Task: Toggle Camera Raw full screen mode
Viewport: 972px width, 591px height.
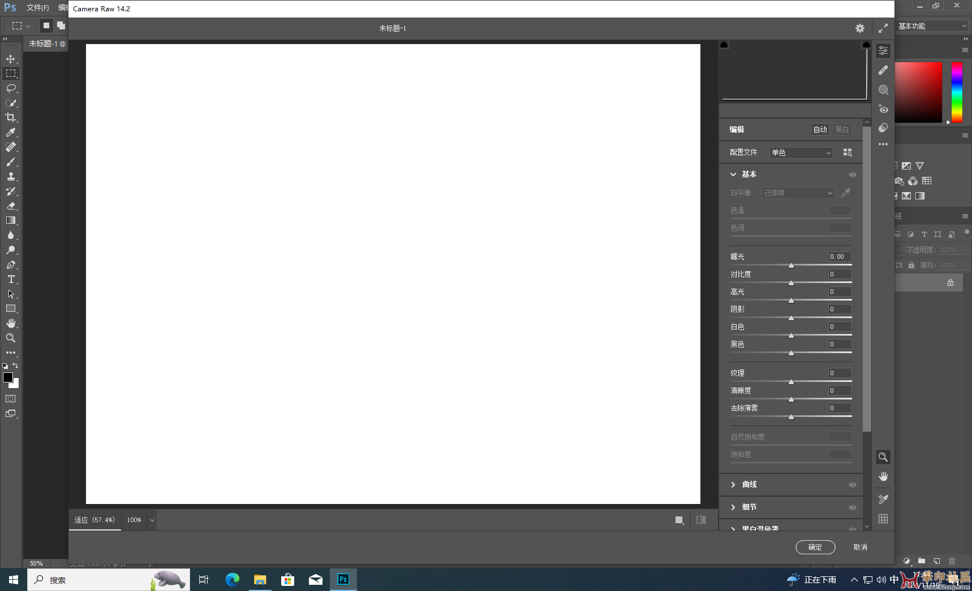Action: click(x=883, y=28)
